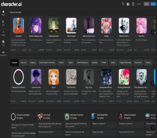157x138 pixels.
Task: Advance the Try saying carousel arrow
Action: (152, 127)
